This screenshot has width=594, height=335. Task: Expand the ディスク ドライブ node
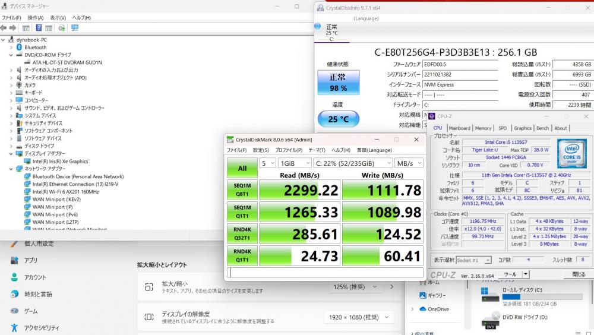pyautogui.click(x=11, y=146)
